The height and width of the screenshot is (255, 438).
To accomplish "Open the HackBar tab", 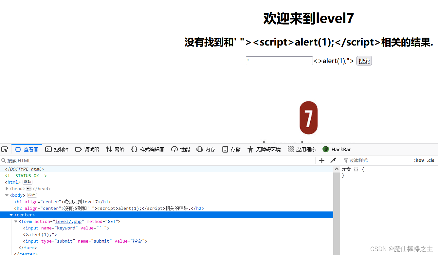I will (337, 149).
